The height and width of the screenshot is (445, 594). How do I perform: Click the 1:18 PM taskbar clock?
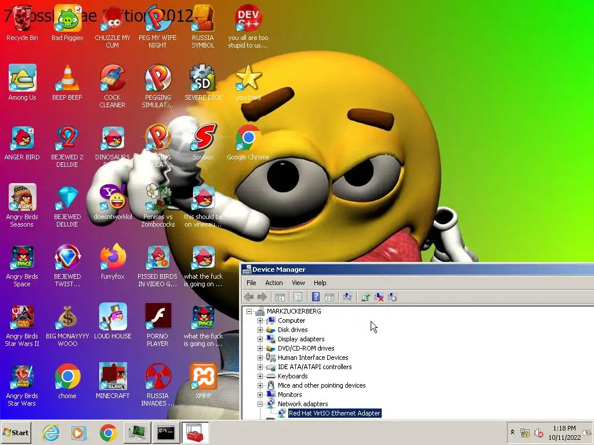coord(564,428)
